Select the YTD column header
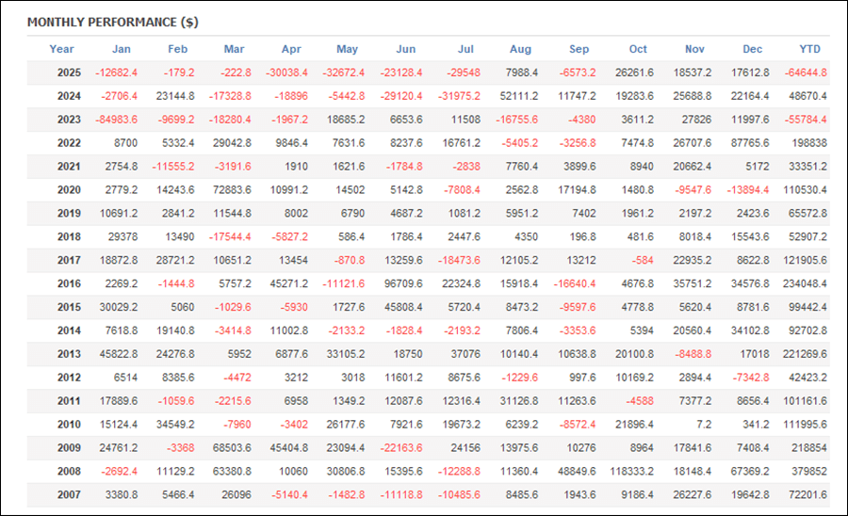The image size is (848, 516). (808, 49)
